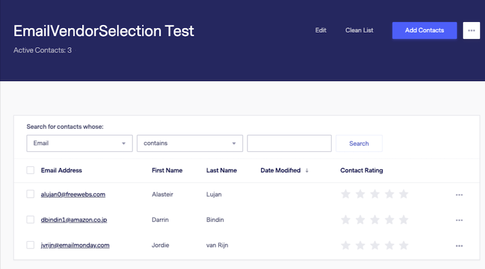Image resolution: width=485 pixels, height=269 pixels.
Task: Open the list's more options ellipsis button
Action: point(472,31)
